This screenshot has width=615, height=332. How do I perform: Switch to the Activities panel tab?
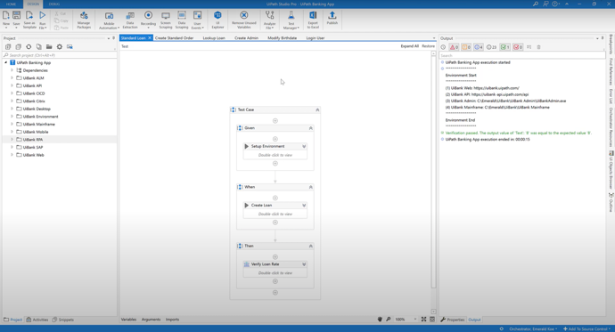37,320
